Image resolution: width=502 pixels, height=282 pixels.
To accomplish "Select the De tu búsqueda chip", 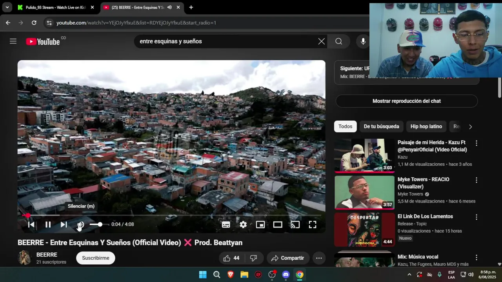I will (x=381, y=127).
